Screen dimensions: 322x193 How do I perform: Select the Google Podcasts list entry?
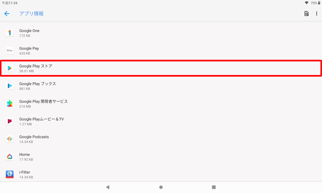pos(161,139)
